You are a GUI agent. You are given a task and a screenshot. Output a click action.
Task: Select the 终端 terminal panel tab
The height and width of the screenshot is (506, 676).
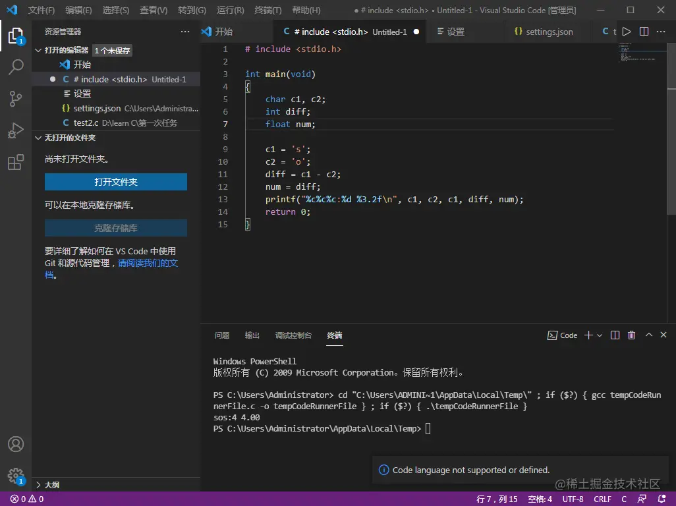pyautogui.click(x=335, y=335)
